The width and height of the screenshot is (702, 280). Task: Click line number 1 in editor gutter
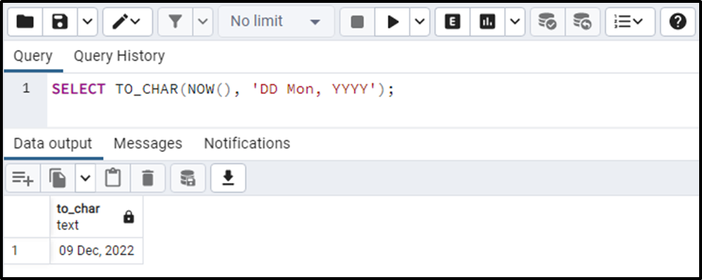pos(26,88)
